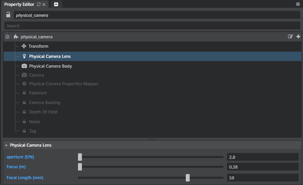Select Physical Camera Lens row
Viewport: 303px width, 185px height.
152,56
